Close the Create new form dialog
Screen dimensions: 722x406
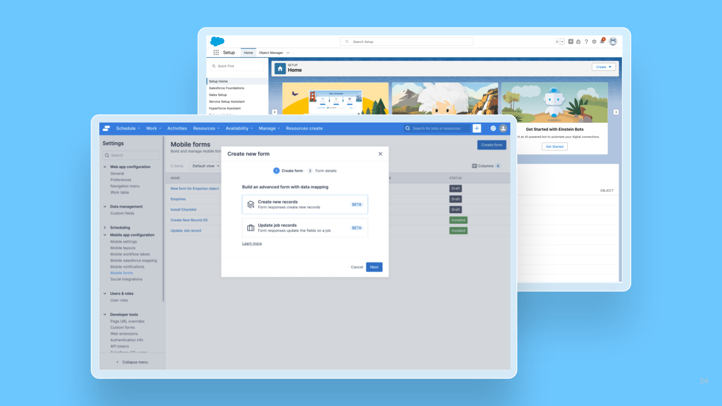pos(380,154)
